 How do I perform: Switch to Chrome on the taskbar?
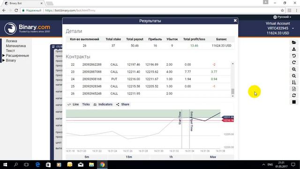click(x=102, y=165)
